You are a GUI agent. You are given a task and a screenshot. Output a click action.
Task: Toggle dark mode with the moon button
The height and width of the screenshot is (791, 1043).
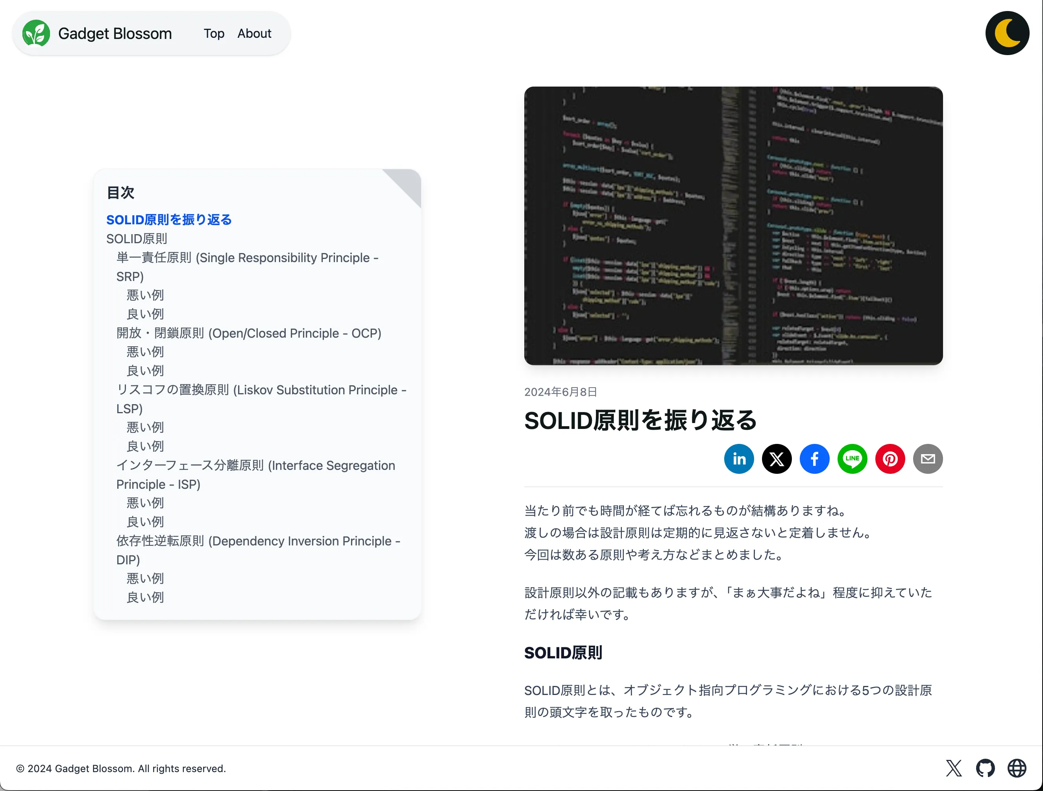(1007, 33)
